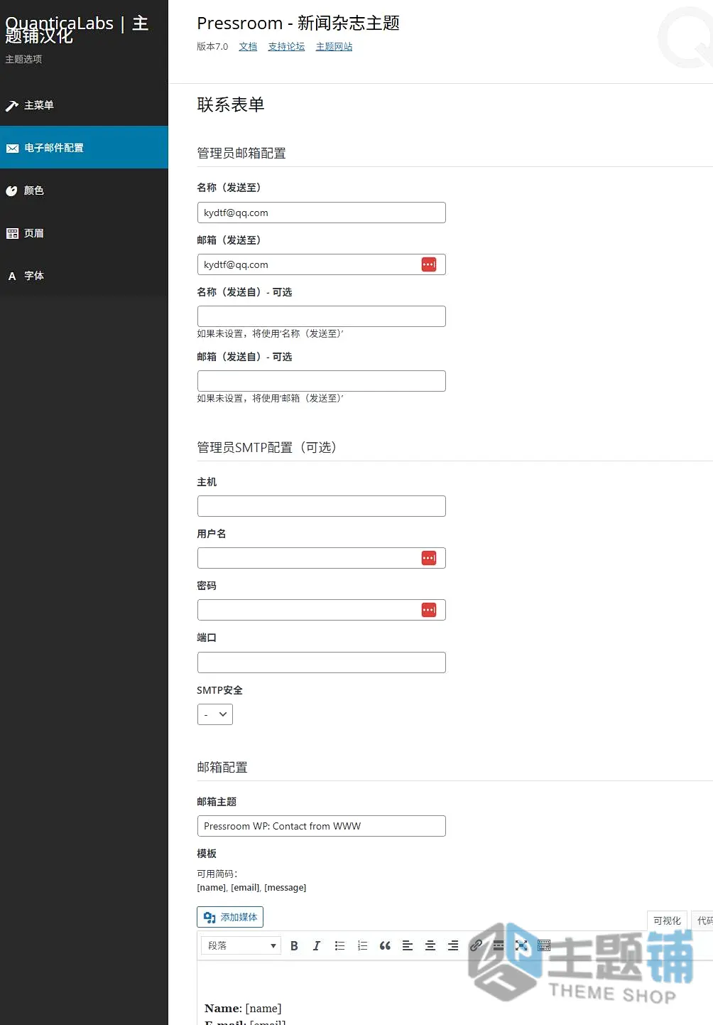Click the 'Name: [name]' line in template editor

pyautogui.click(x=243, y=1008)
